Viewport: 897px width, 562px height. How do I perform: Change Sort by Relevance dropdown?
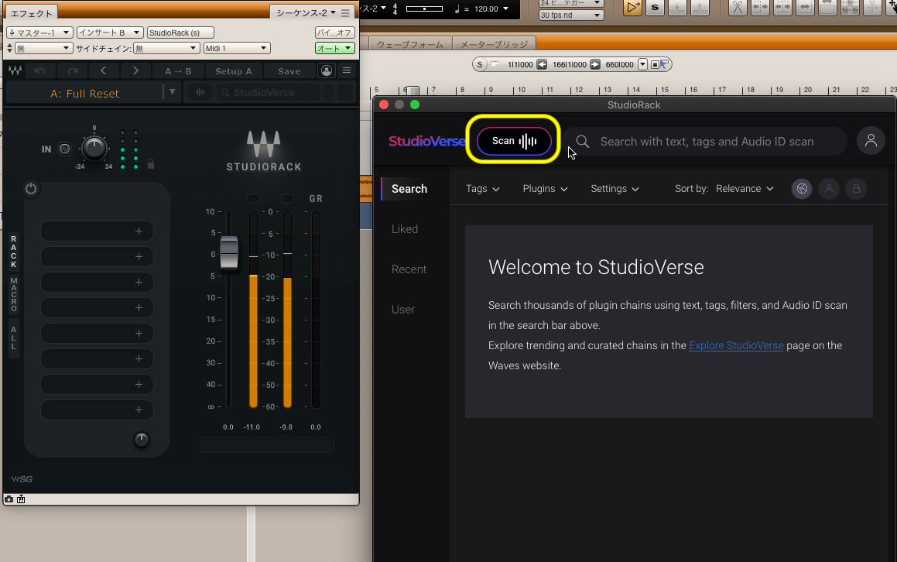(x=745, y=189)
